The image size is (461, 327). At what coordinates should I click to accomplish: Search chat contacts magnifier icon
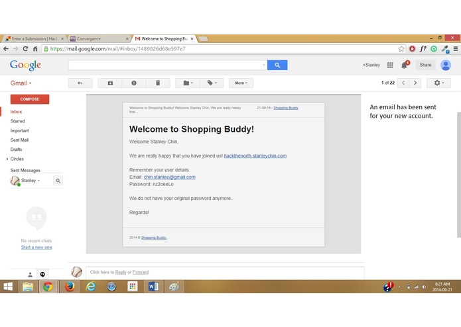pos(58,181)
